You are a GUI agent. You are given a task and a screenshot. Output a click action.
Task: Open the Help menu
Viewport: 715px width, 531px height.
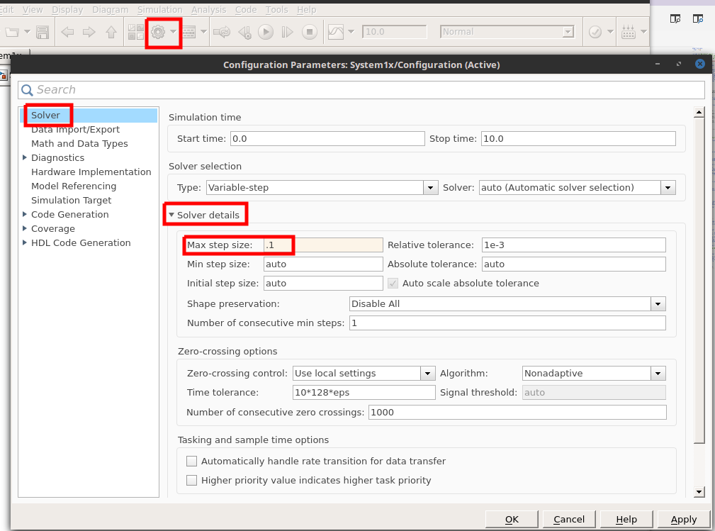pos(306,10)
